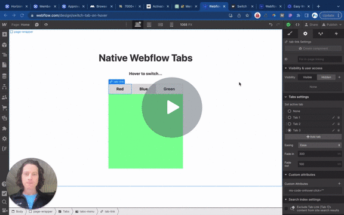Viewport: 344px width, 215px height.
Task: Select the tablet breakpoint
Action: 149,24
